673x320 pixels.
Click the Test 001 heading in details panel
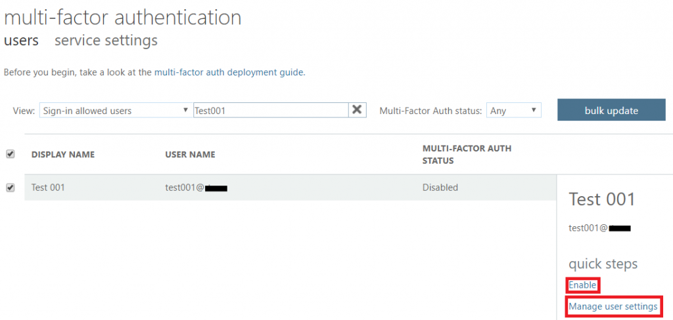(601, 199)
